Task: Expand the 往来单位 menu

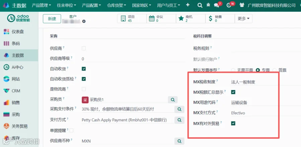Action: [x=67, y=5]
